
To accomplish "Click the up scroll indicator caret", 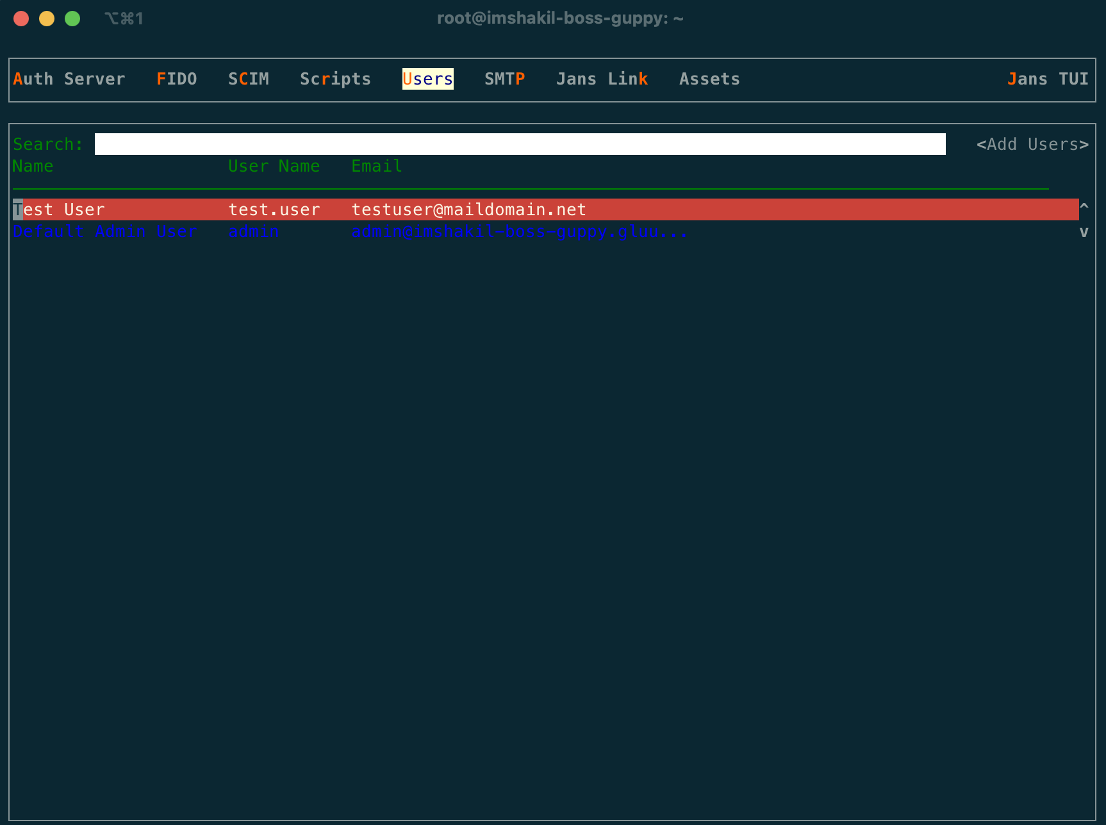I will click(1084, 207).
